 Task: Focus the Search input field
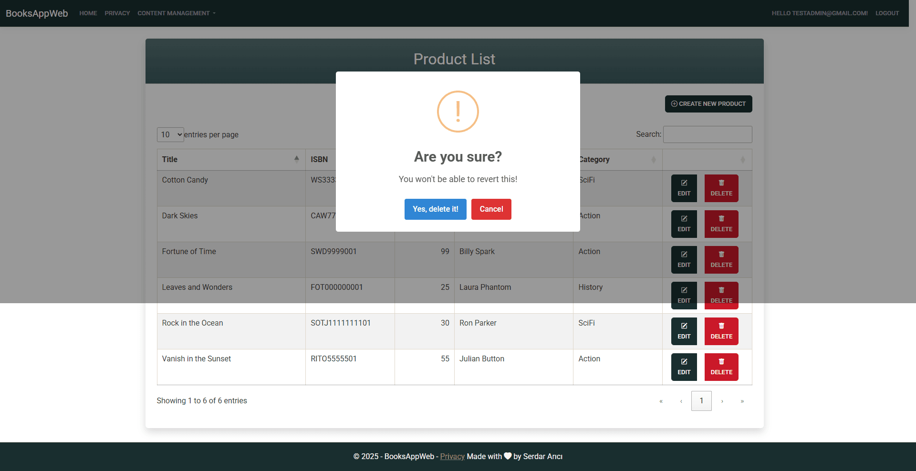[707, 134]
